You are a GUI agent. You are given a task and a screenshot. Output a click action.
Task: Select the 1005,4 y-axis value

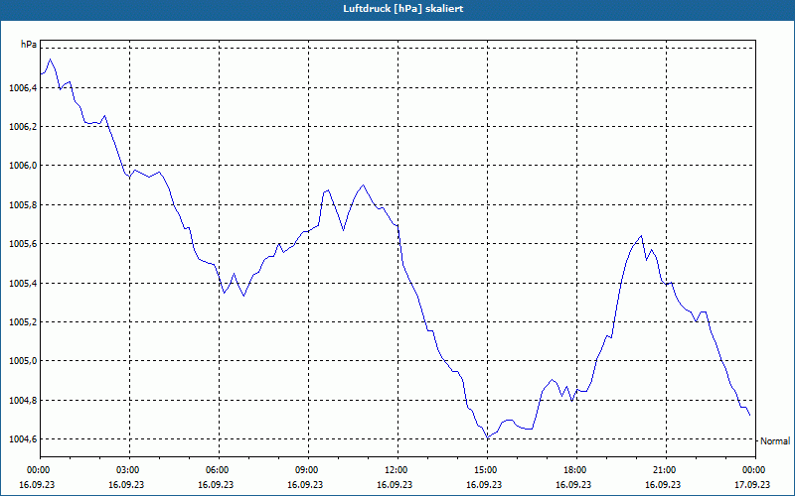[x=23, y=284]
